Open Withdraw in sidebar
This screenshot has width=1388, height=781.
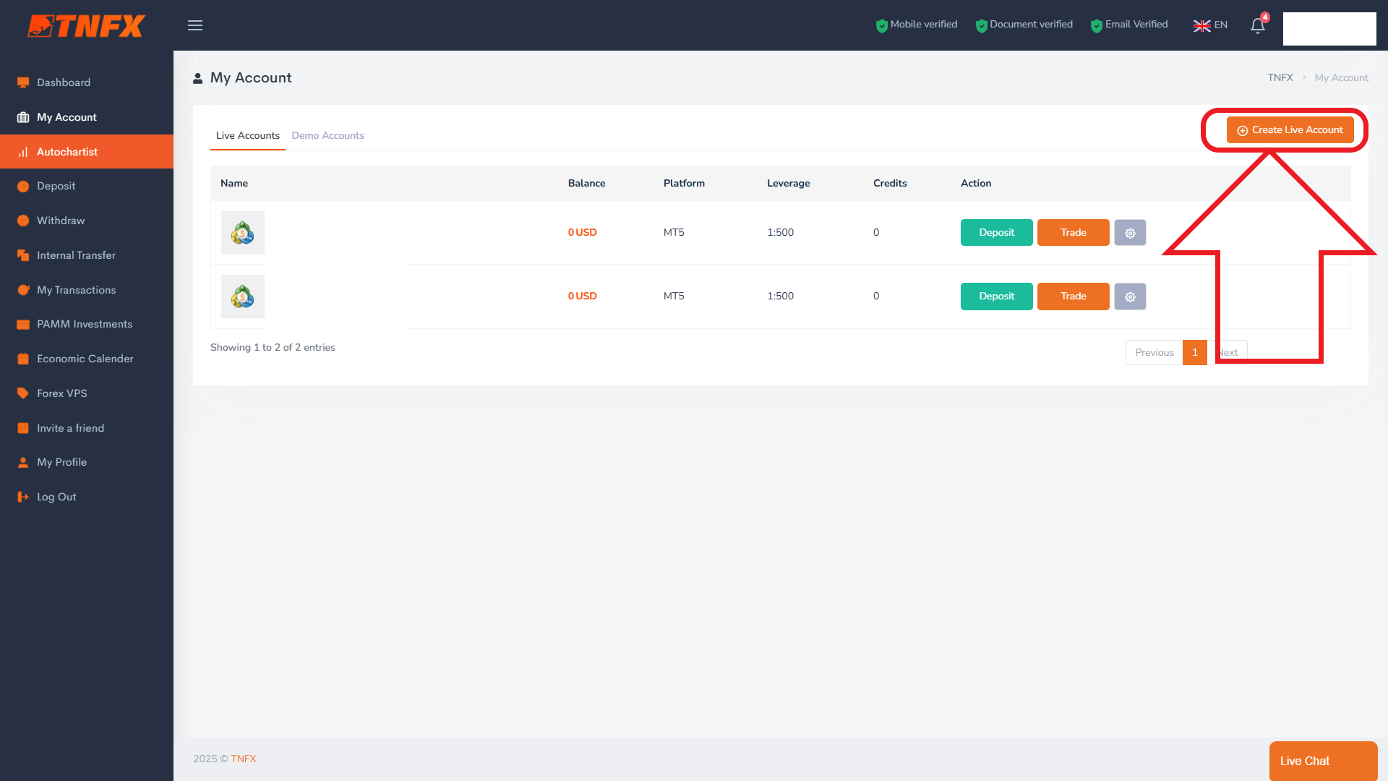tap(87, 221)
